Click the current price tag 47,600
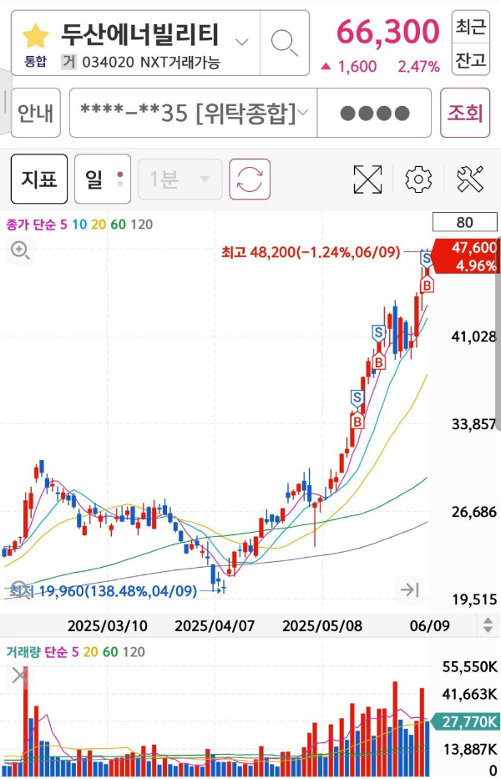The image size is (501, 779). pyautogui.click(x=465, y=255)
